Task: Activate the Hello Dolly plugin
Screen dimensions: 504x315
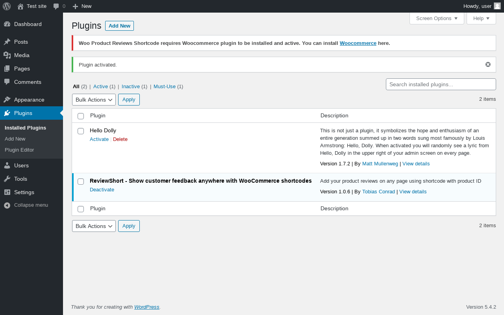Action: pos(99,139)
